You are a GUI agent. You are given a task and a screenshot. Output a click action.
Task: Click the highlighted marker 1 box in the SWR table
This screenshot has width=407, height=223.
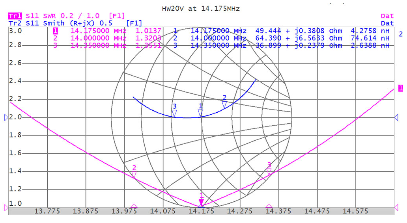point(55,31)
